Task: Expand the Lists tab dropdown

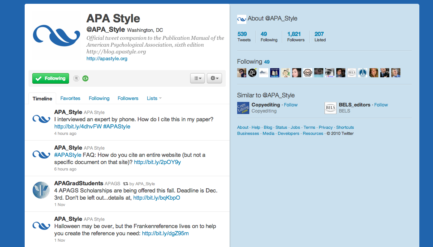Action: click(x=154, y=98)
